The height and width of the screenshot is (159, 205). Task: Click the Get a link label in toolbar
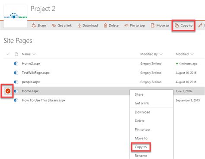click(x=64, y=26)
